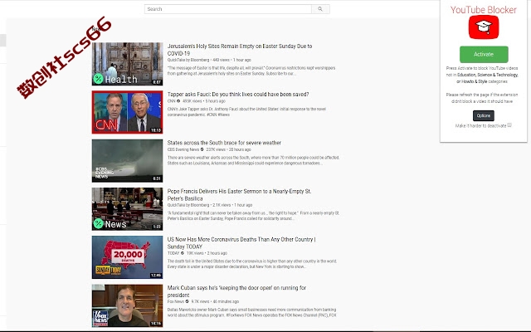Click the Press Activate to block instructions text
The width and height of the screenshot is (531, 332).
[482, 75]
